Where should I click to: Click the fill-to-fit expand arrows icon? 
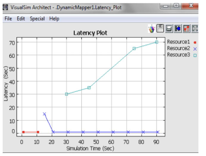(195, 29)
